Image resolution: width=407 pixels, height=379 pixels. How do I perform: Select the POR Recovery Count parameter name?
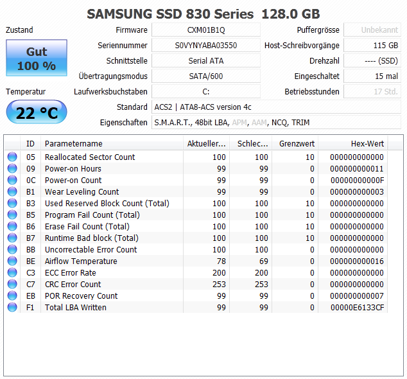point(82,295)
